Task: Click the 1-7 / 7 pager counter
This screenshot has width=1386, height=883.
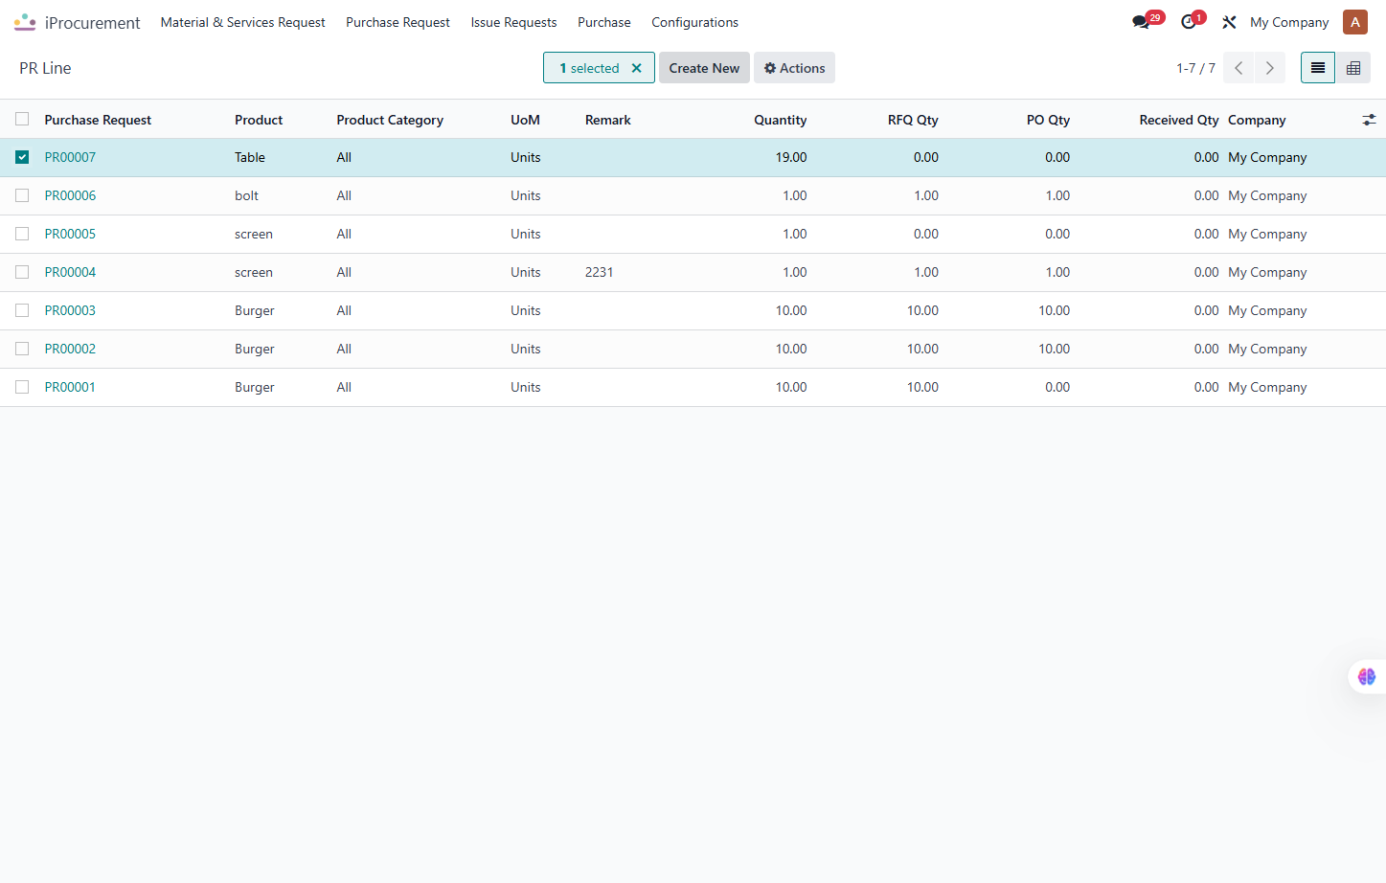Action: [x=1195, y=68]
